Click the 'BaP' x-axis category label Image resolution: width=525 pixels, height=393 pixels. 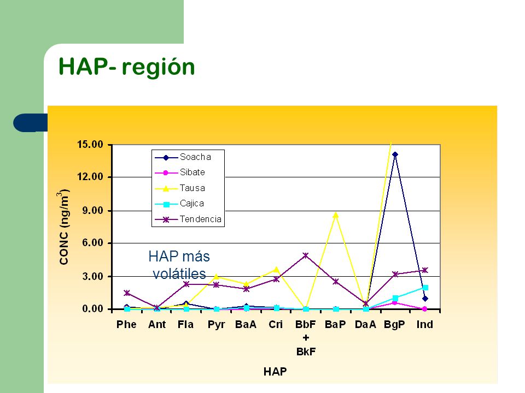click(x=335, y=324)
